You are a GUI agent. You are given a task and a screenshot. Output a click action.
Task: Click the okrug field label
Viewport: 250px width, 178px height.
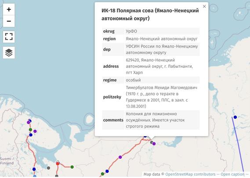(109, 31)
